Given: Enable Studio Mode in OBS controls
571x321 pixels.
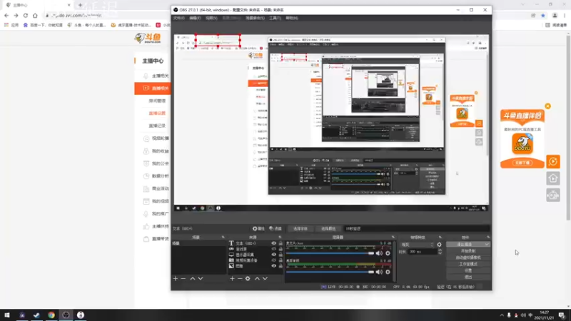Looking at the screenshot, I should pos(468,264).
